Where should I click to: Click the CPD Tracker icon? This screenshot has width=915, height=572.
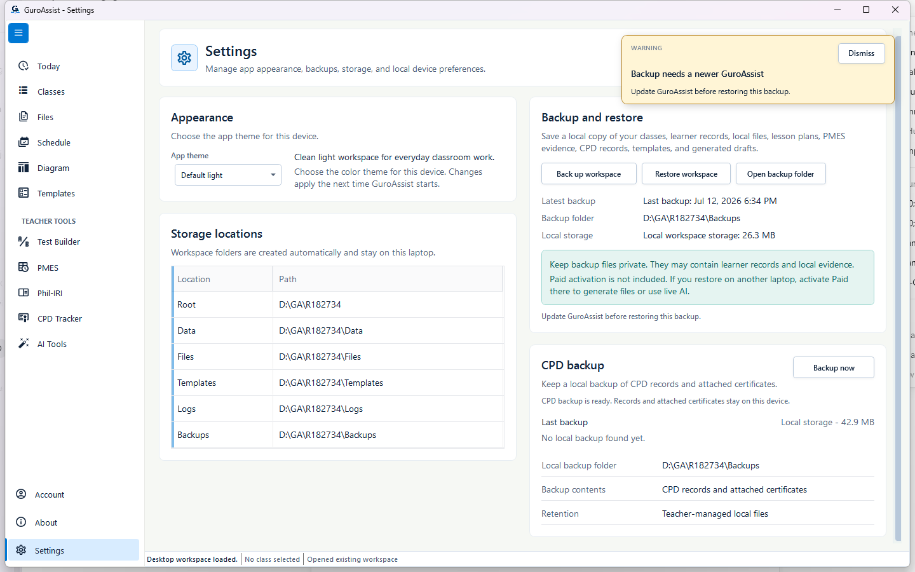[x=24, y=318]
